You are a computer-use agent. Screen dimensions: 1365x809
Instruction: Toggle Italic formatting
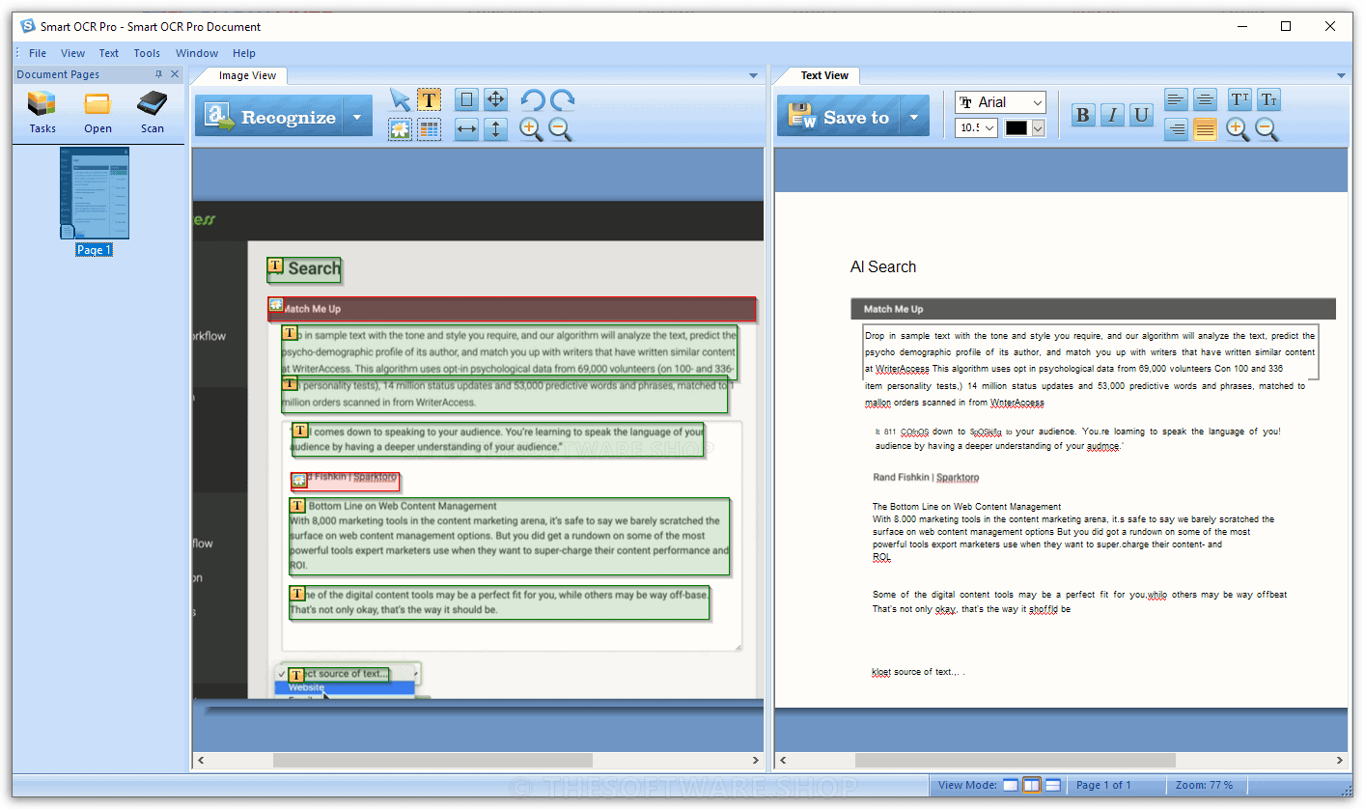point(1112,116)
